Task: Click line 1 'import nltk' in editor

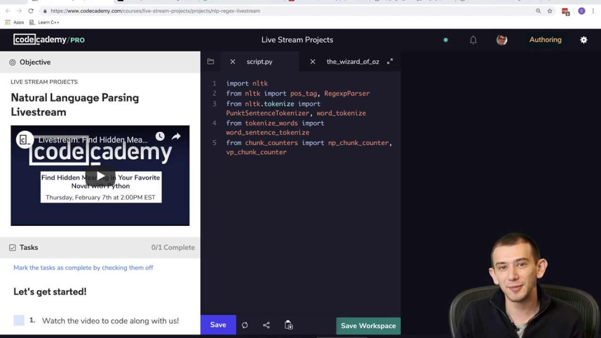Action: pyautogui.click(x=247, y=84)
